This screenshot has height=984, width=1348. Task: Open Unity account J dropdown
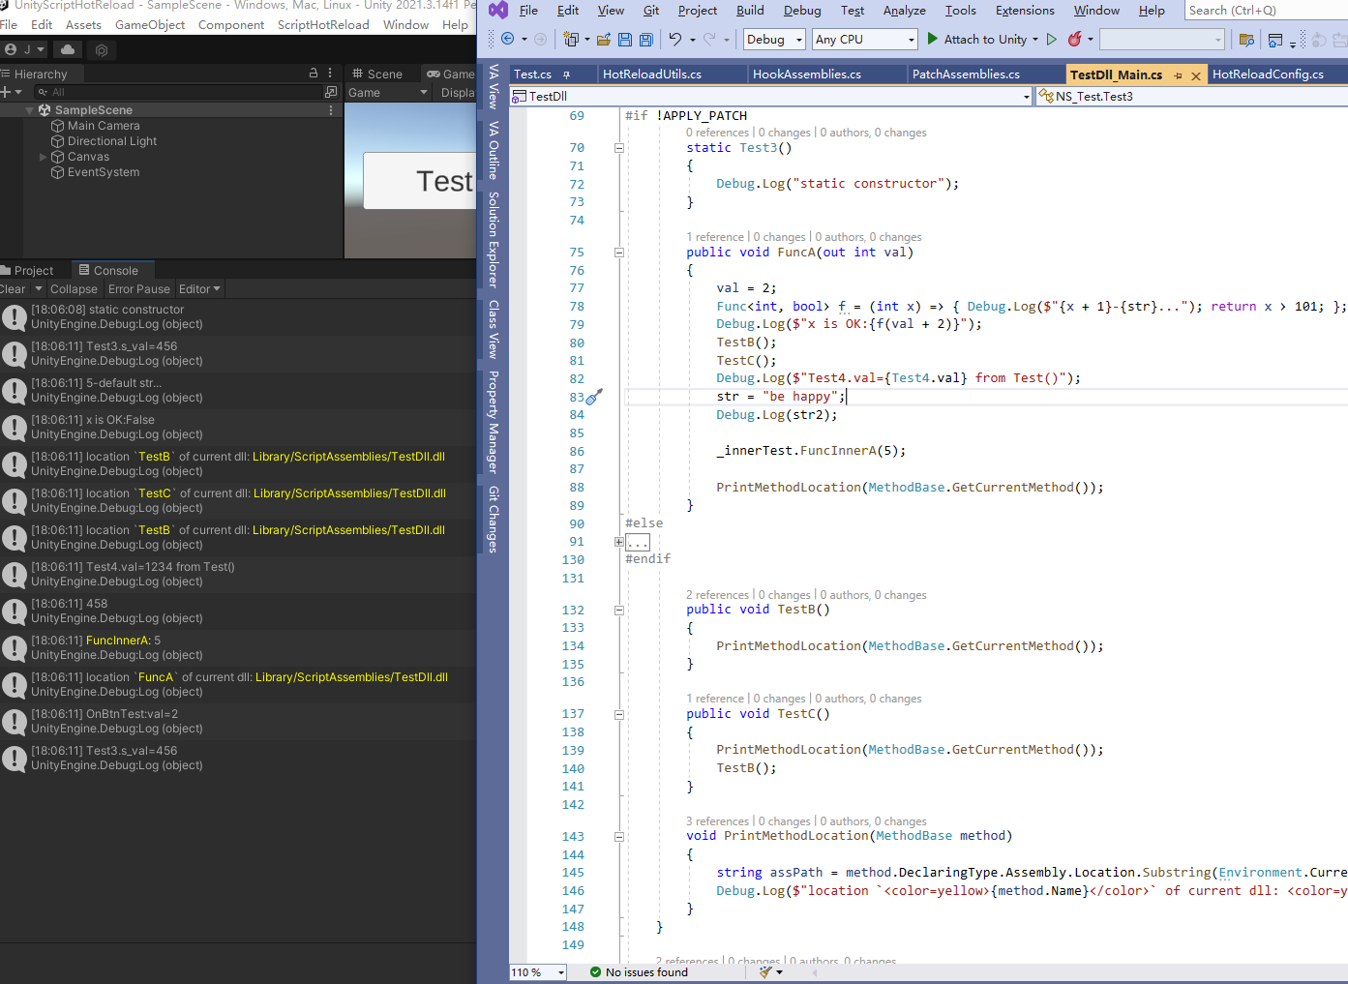25,49
